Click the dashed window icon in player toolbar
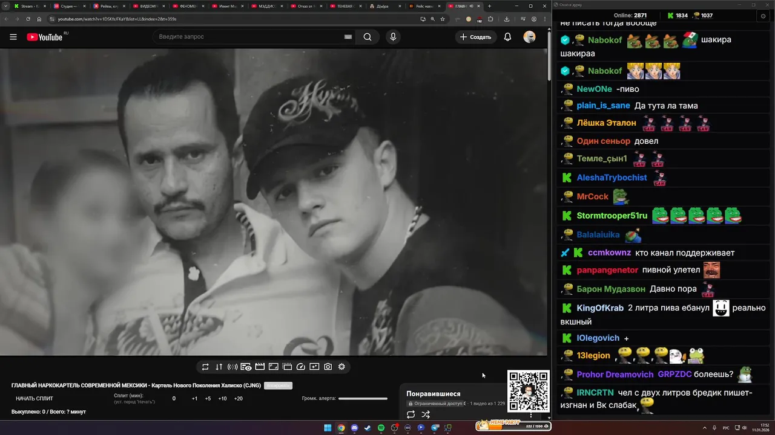Image resolution: width=775 pixels, height=435 pixels. (287, 367)
